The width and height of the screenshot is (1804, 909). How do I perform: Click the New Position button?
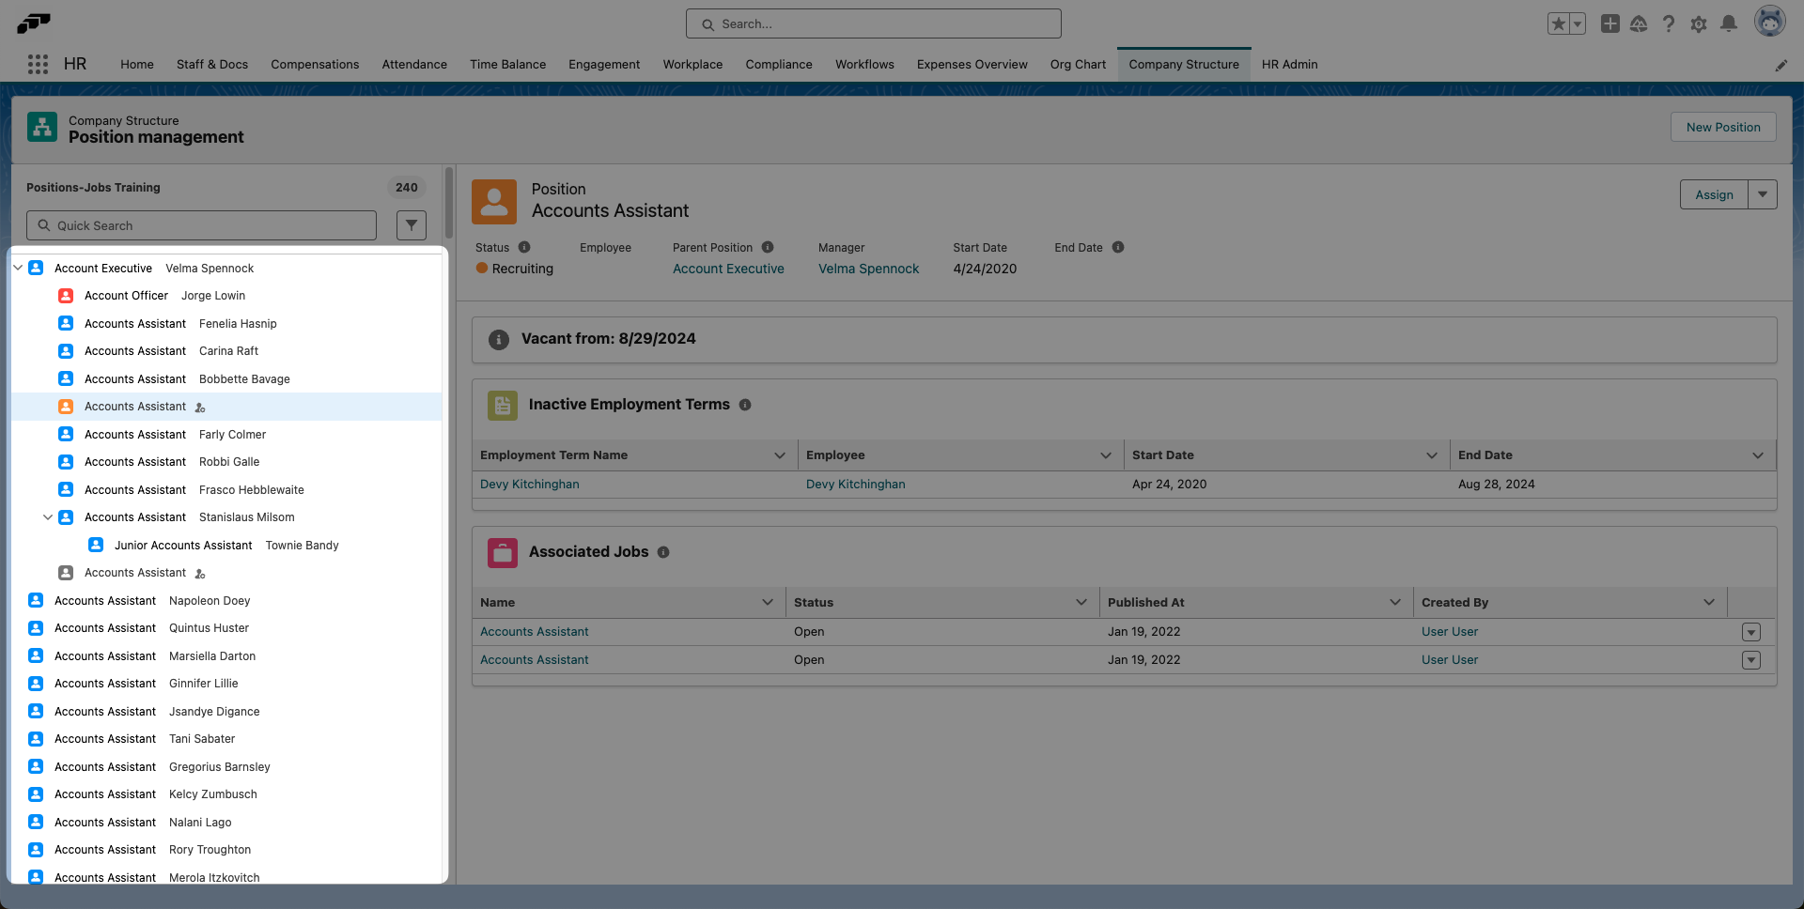coord(1722,127)
